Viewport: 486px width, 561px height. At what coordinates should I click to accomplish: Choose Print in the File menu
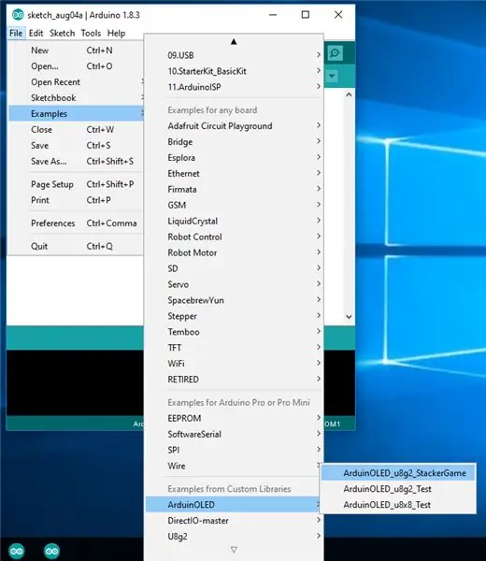pyautogui.click(x=76, y=200)
